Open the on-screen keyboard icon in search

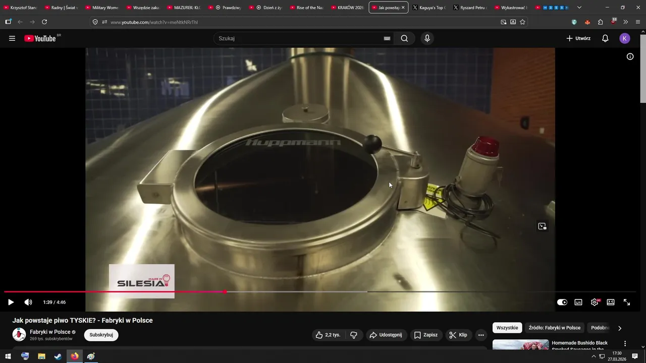[387, 38]
